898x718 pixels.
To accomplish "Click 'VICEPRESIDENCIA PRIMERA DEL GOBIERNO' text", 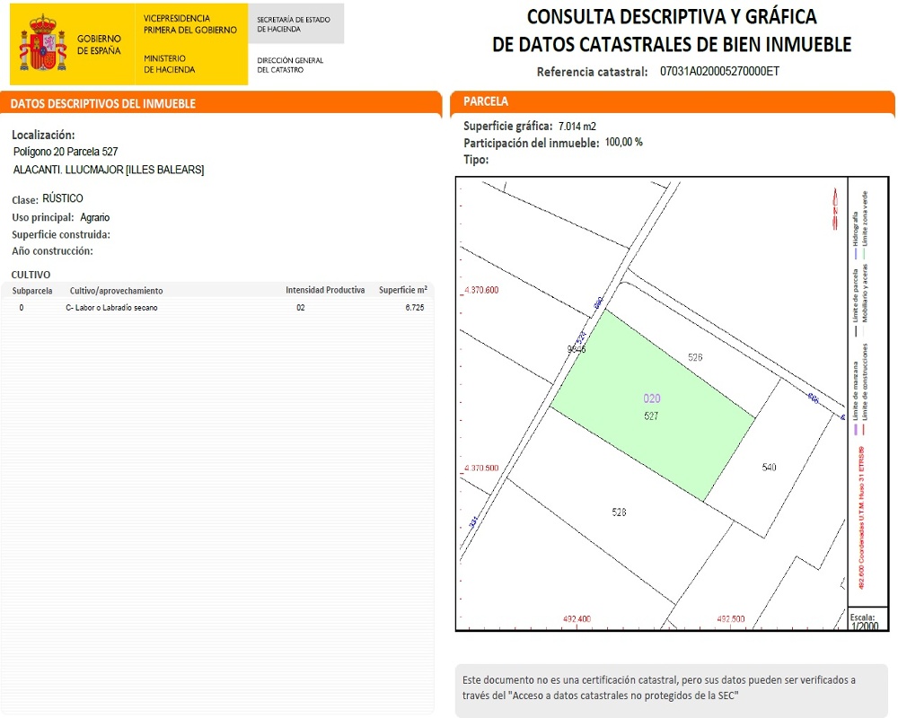I will pyautogui.click(x=190, y=24).
